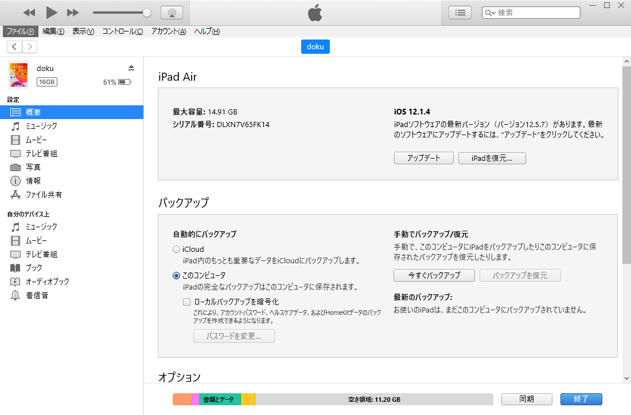
Task: Click the vertical scrollbar up arrow
Action: [x=626, y=61]
